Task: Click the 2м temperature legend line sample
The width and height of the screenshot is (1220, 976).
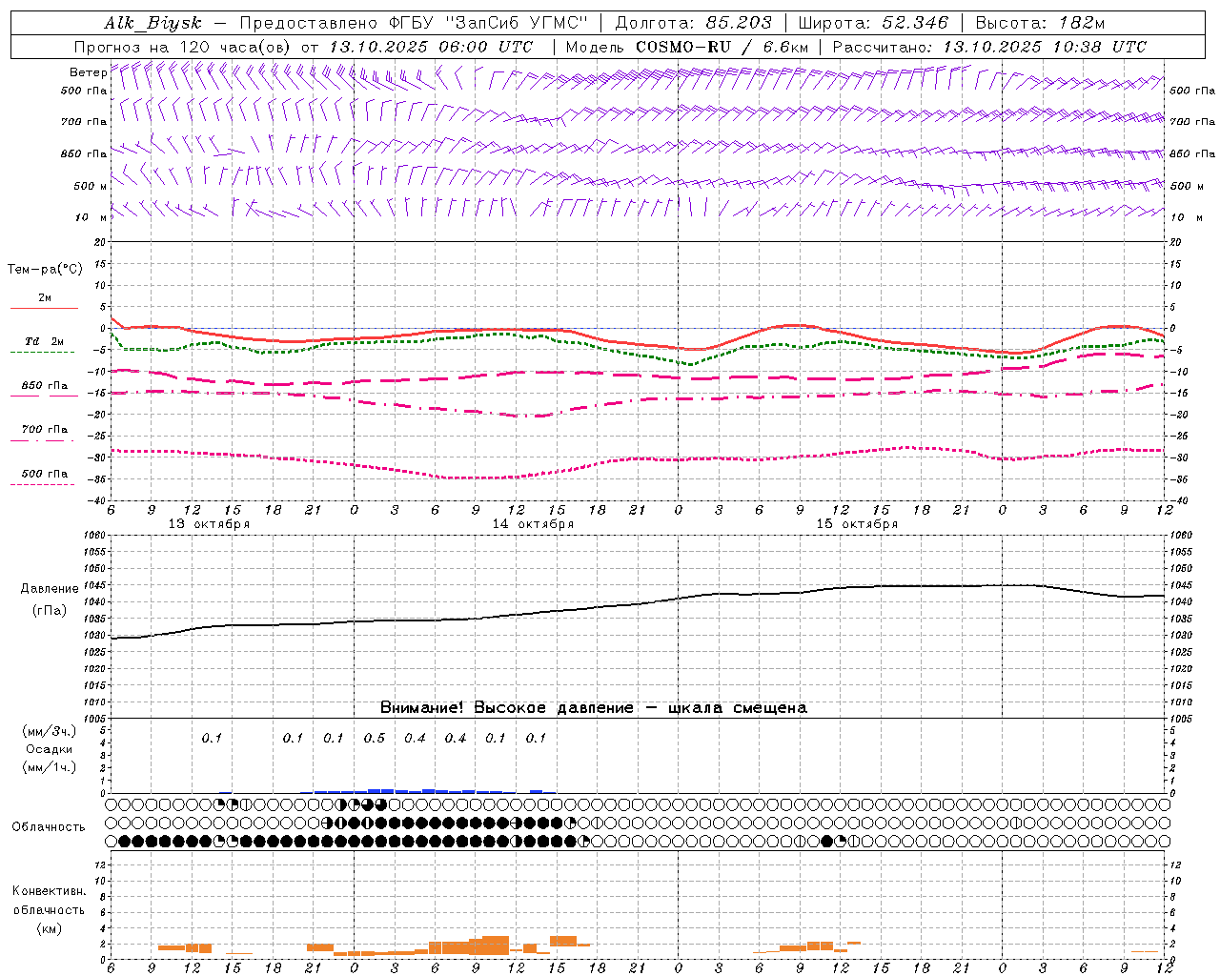Action: click(x=44, y=309)
